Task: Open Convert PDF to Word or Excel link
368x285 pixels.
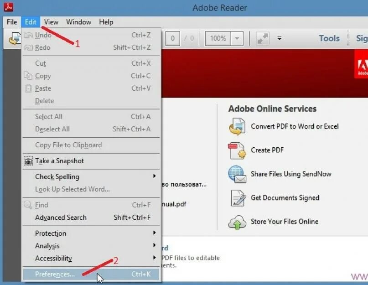Action: pyautogui.click(x=295, y=126)
